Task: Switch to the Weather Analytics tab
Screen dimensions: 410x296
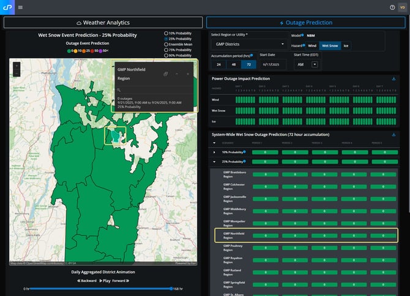Action: tap(103, 23)
